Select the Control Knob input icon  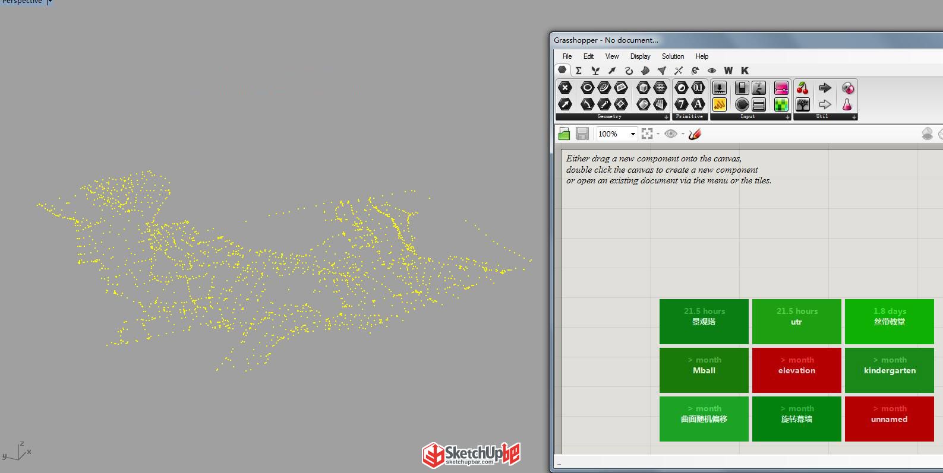(x=742, y=104)
